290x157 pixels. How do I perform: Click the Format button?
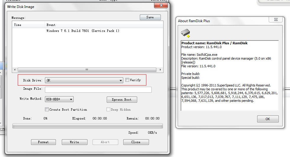coord(43,142)
